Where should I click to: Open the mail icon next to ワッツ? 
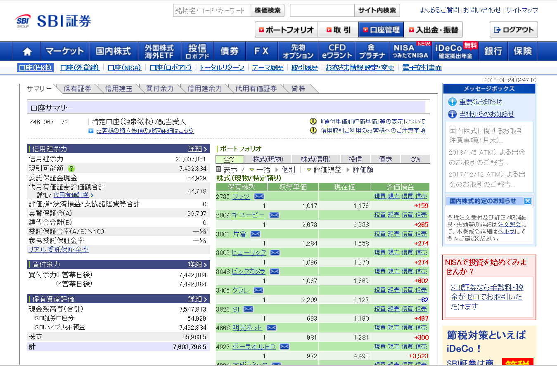coord(259,196)
